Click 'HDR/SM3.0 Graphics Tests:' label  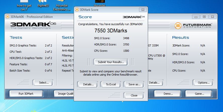point(26,58)
